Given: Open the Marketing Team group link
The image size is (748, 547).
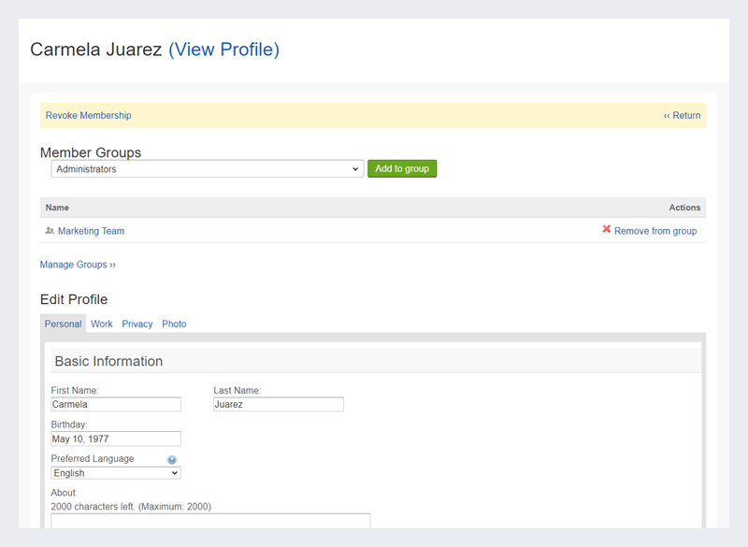Looking at the screenshot, I should pos(91,231).
